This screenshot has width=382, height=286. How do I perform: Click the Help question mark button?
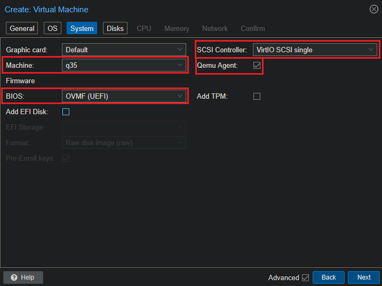click(23, 277)
